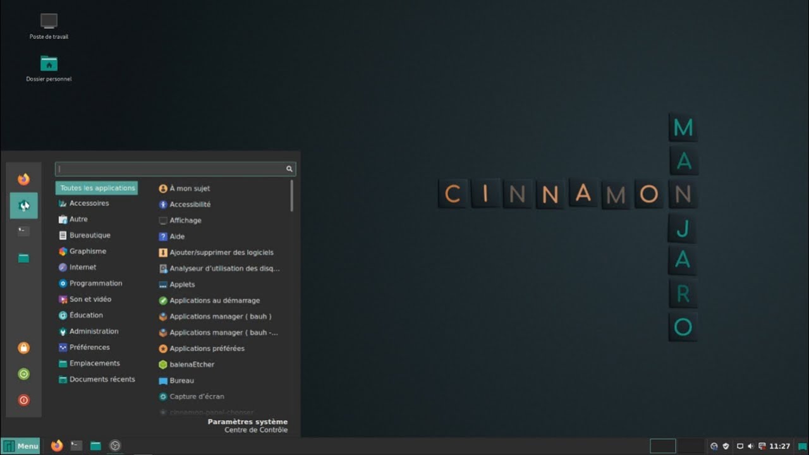Click the Menu button on the panel

coord(20,446)
